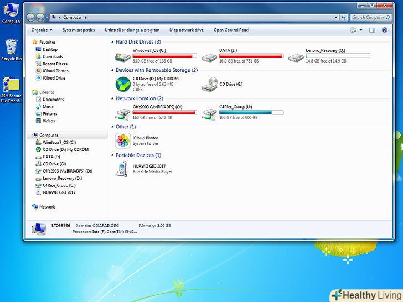This screenshot has height=302, width=403.
Task: Click Open Control Panel
Action: (231, 30)
